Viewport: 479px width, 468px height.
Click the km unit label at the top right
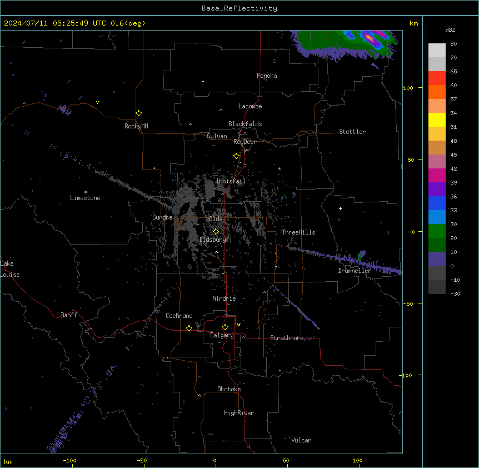click(414, 23)
